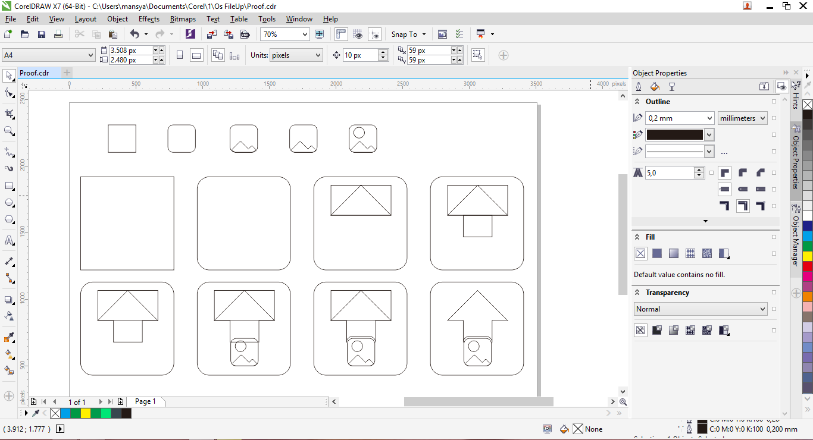Select the Text tool
The image size is (813, 440).
tap(9, 240)
